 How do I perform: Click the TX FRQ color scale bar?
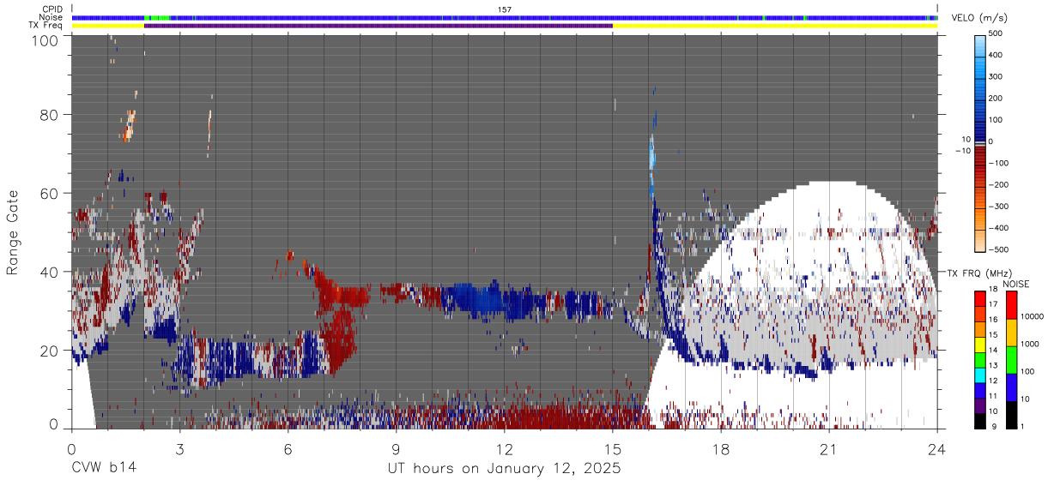[980, 360]
